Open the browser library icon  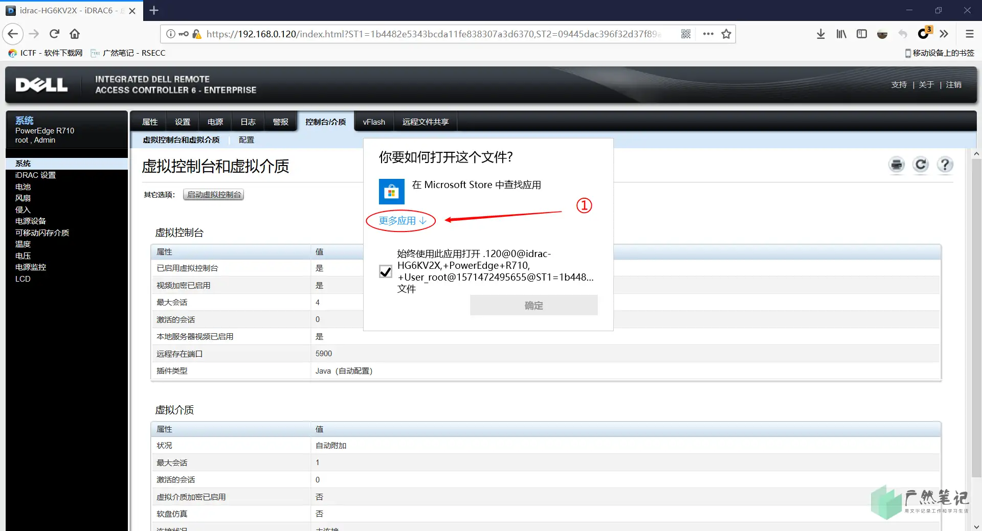click(x=841, y=34)
